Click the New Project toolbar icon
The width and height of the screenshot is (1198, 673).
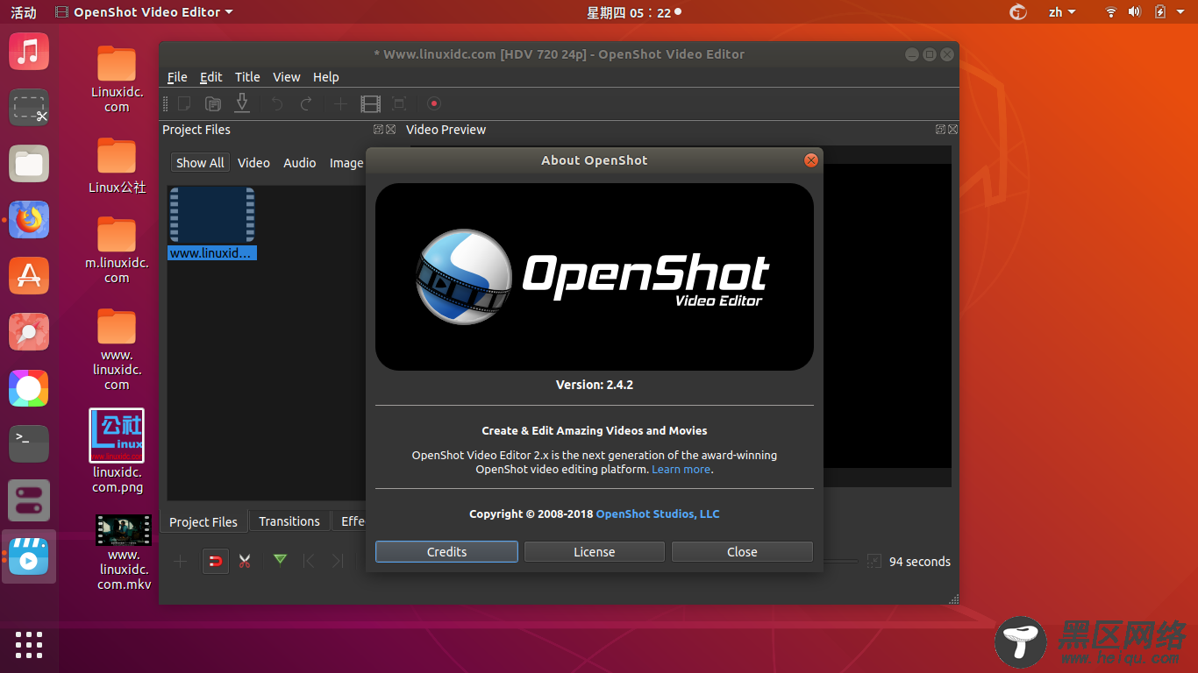(184, 104)
